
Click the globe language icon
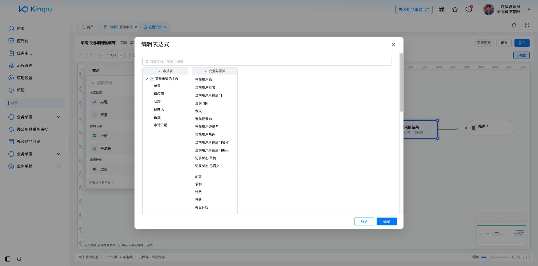click(x=442, y=10)
